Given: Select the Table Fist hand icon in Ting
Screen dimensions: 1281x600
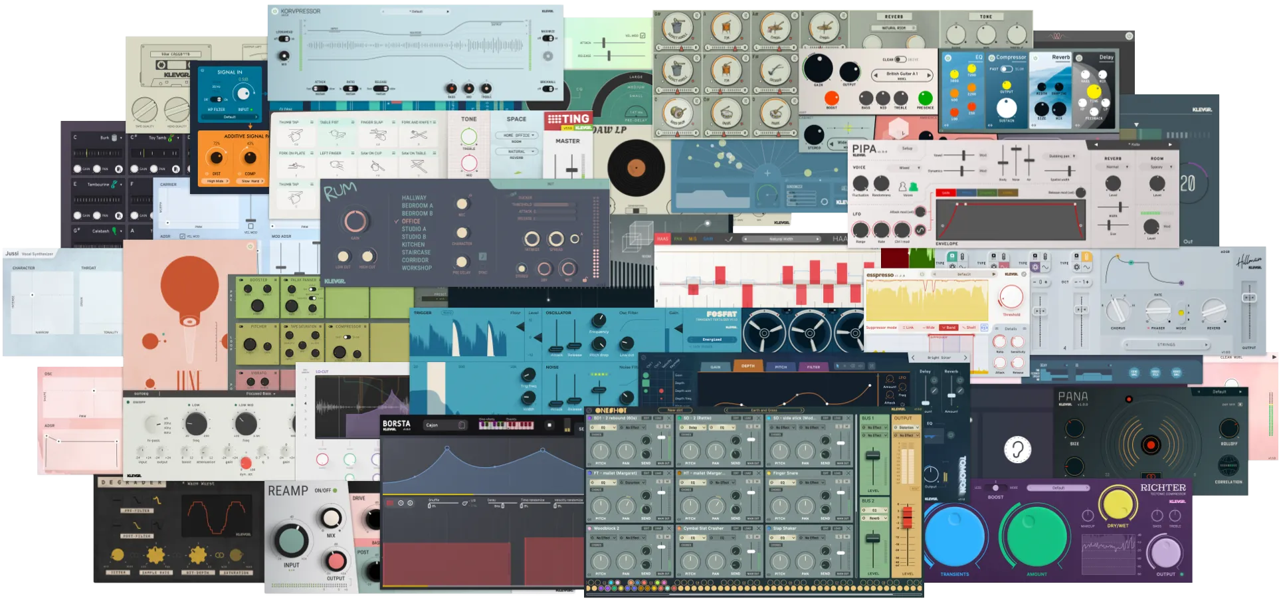Looking at the screenshot, I should [336, 136].
